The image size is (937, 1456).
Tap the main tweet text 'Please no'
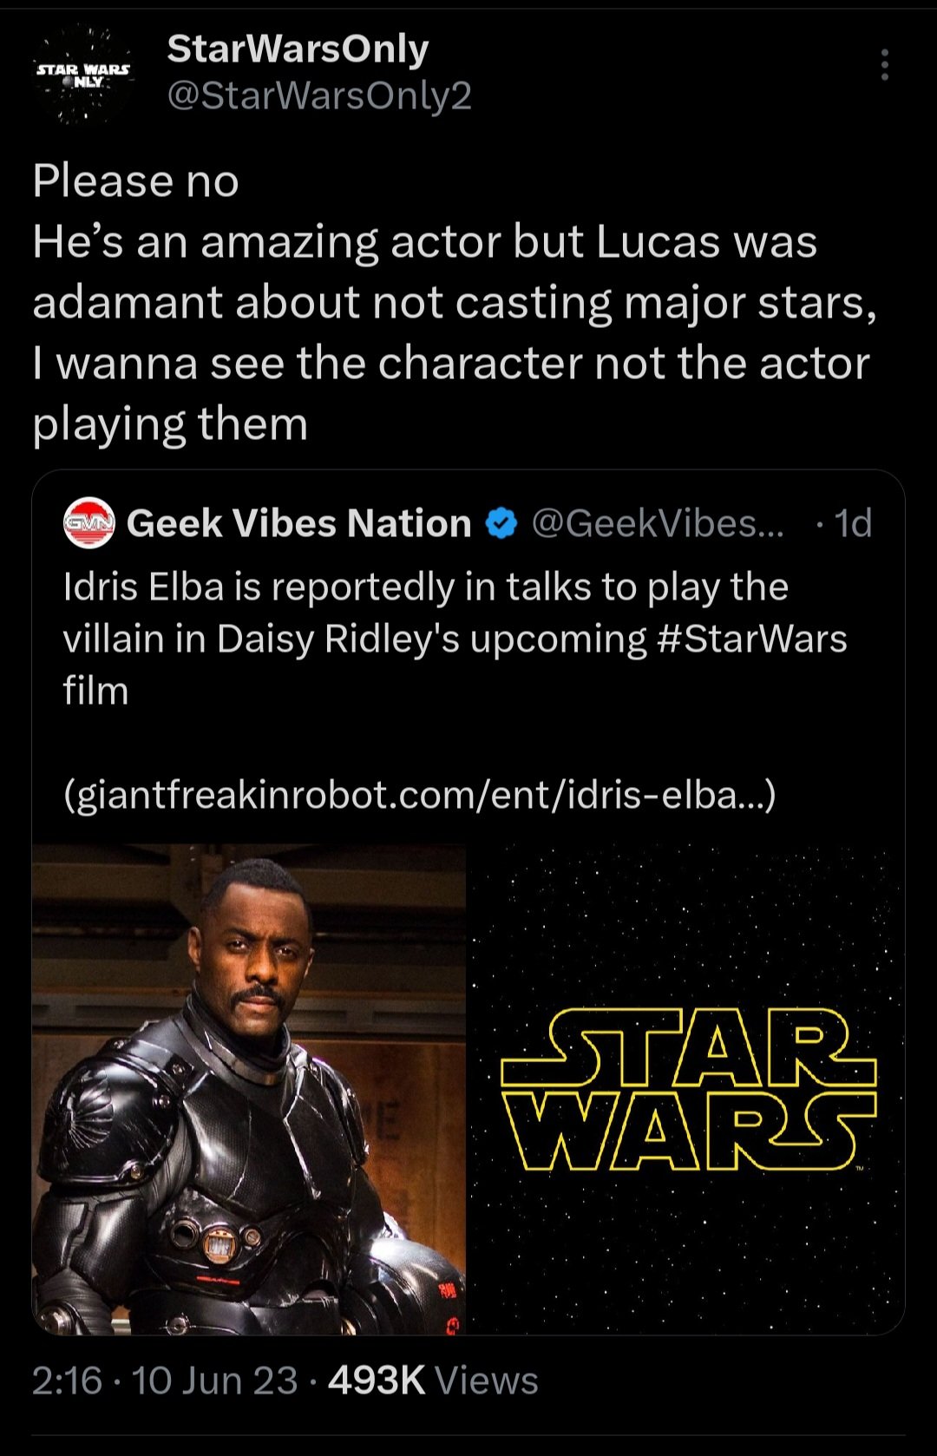coord(135,181)
